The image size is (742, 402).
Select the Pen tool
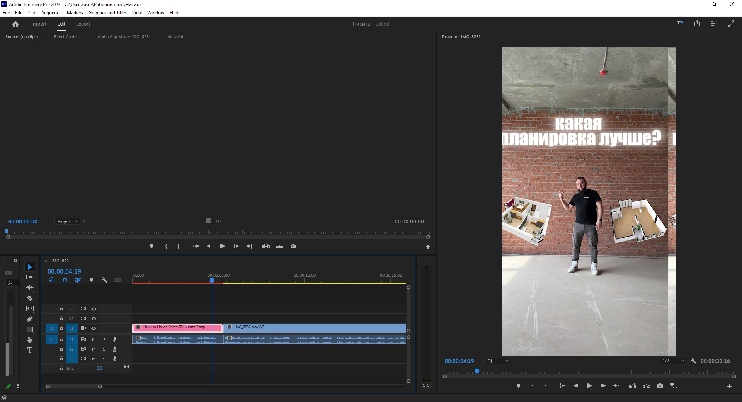(x=30, y=319)
